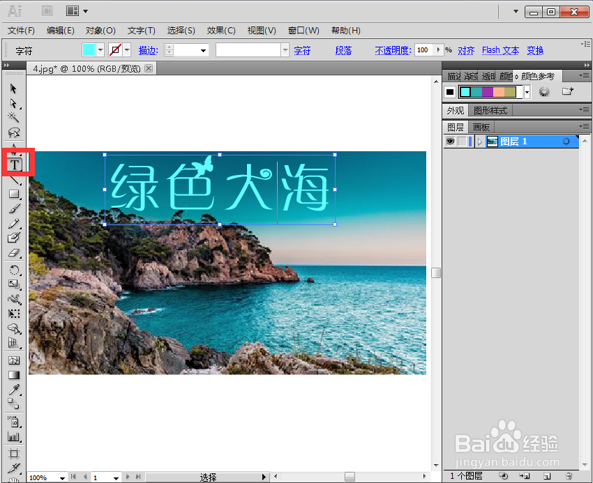The width and height of the screenshot is (593, 483).
Task: Click Flash 文本 link
Action: click(500, 50)
